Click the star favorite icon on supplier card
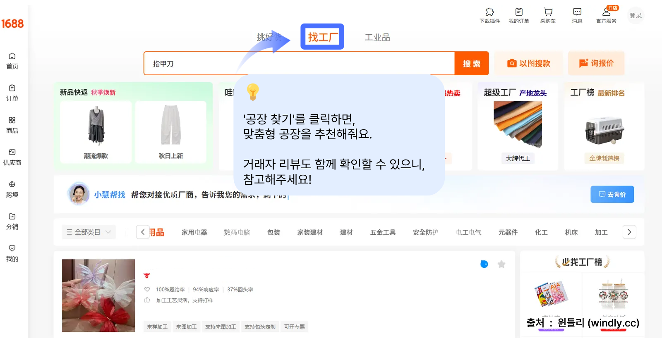 (501, 264)
